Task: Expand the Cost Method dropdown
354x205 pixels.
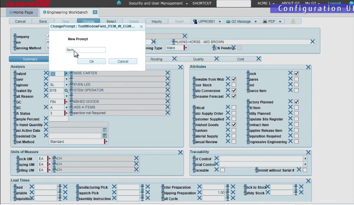Action: point(107,142)
